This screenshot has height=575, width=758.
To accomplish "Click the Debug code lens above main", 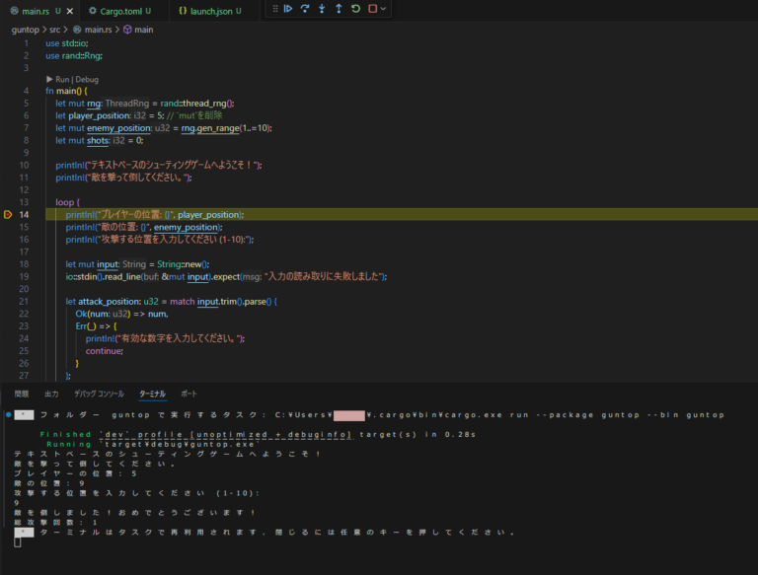I will 87,79.
